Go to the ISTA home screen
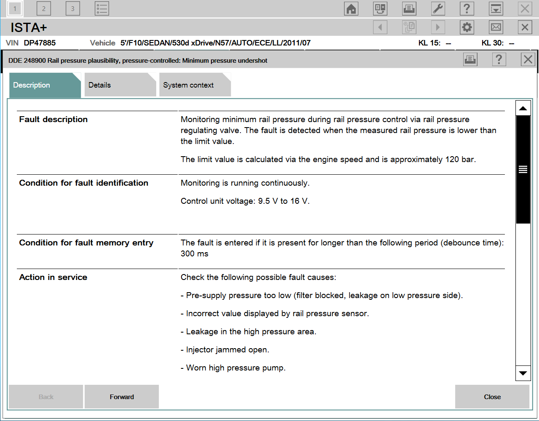 [351, 8]
